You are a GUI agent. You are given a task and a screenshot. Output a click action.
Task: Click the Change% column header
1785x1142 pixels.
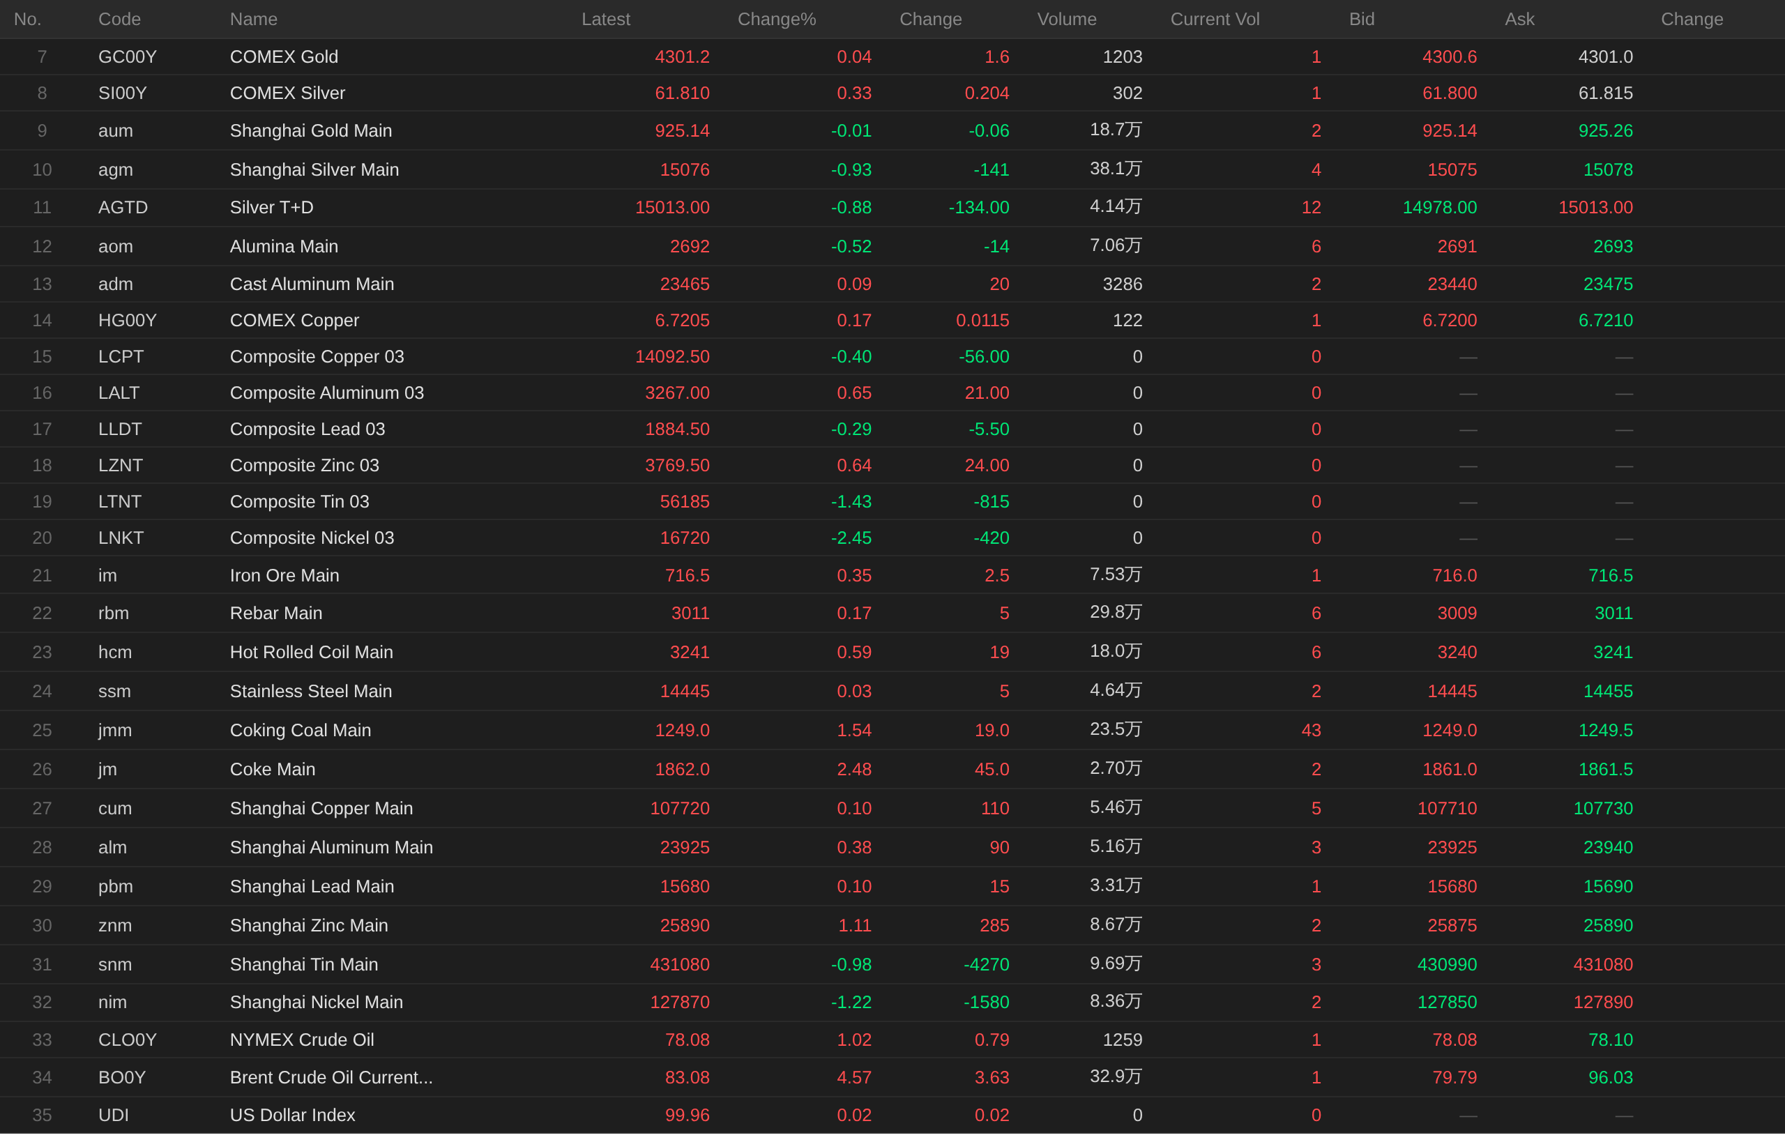[777, 20]
